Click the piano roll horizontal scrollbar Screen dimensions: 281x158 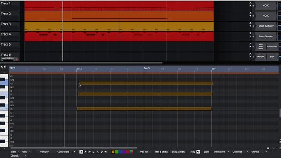coord(73,148)
